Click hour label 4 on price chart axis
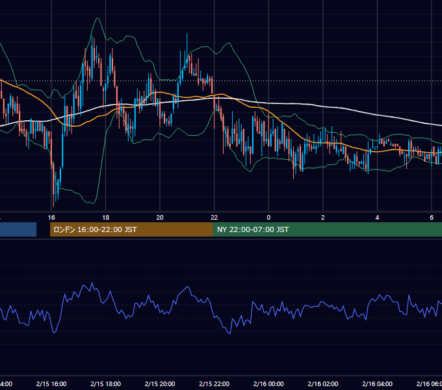Viewport: 442px width, 390px height. pyautogui.click(x=377, y=218)
